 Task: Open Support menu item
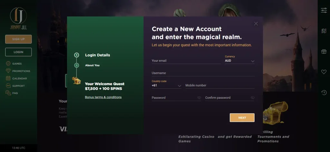[x=18, y=86]
